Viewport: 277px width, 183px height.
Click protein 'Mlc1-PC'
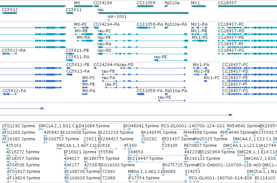click(212, 78)
